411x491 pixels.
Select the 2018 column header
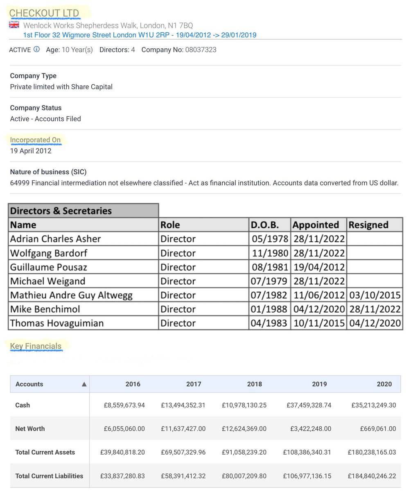point(255,384)
